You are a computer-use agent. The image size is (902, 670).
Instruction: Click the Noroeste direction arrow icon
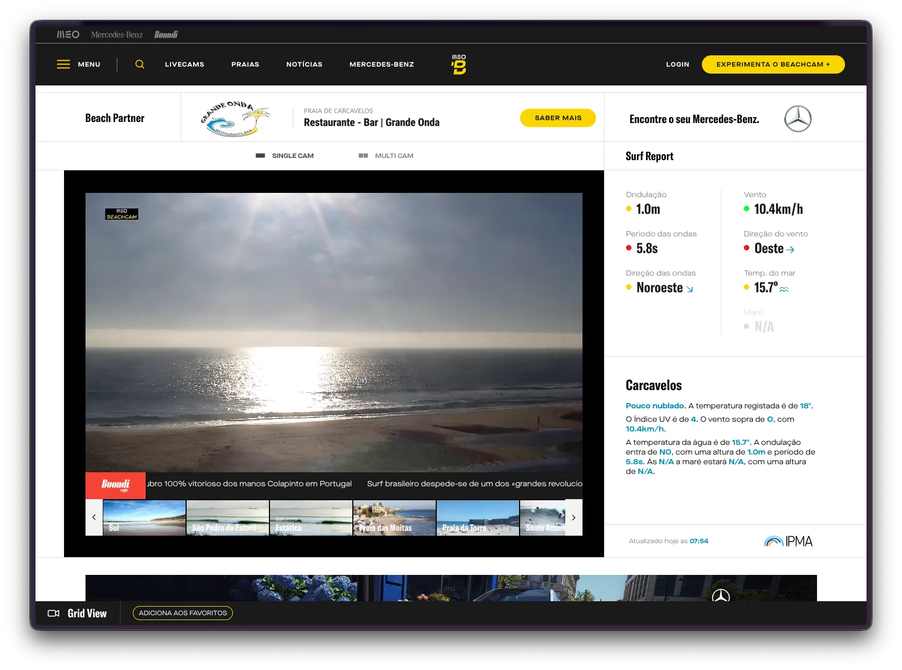click(x=690, y=289)
